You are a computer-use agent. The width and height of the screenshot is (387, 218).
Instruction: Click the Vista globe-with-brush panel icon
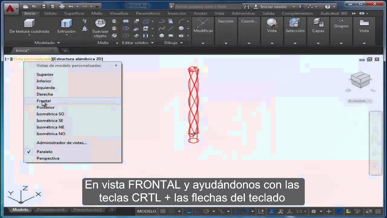coord(272,23)
